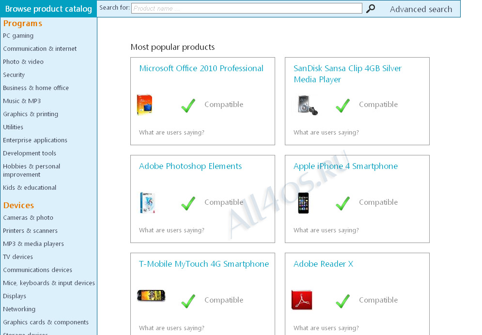Browse the Communication & internet category
The height and width of the screenshot is (335, 482).
[x=40, y=48]
